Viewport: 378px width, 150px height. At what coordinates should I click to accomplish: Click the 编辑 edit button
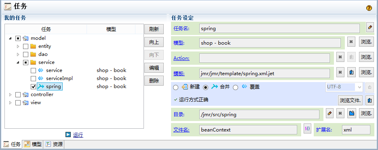(x=154, y=68)
